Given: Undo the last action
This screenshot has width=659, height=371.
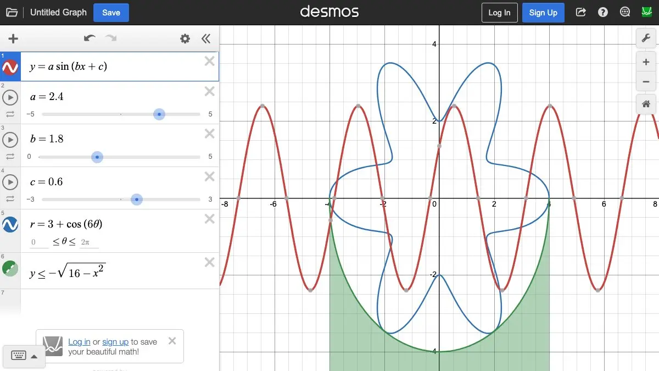Looking at the screenshot, I should tap(90, 38).
